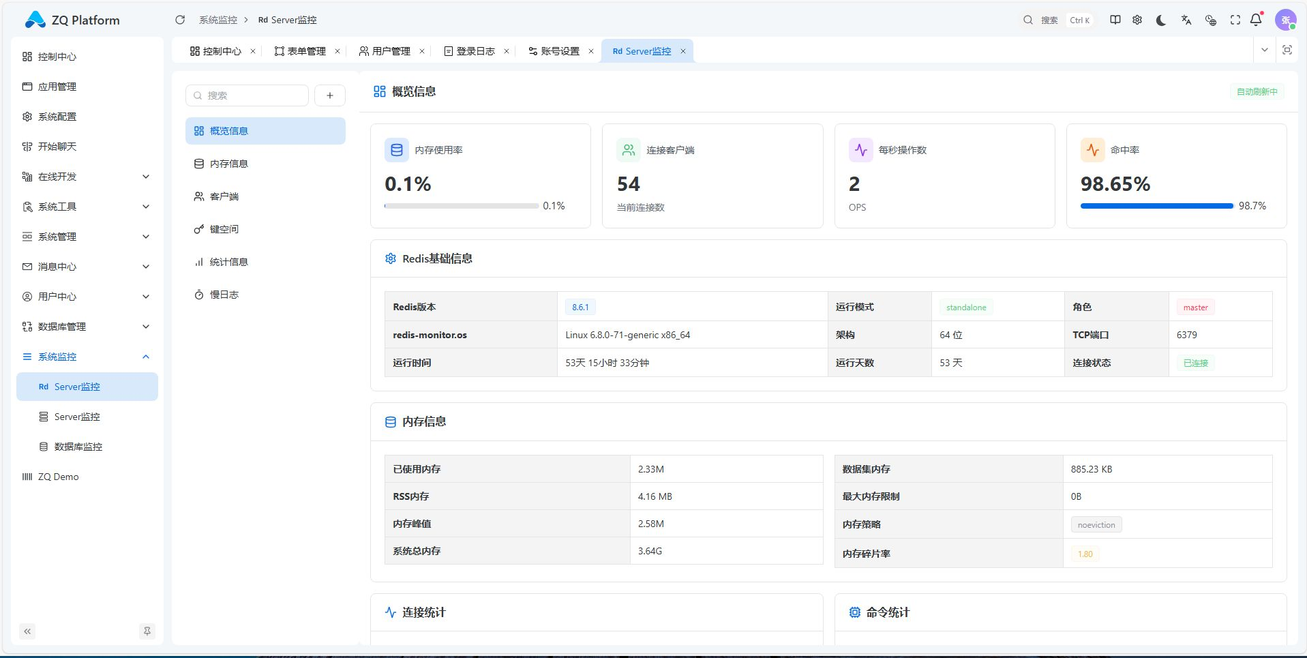Expand the 数据库管理 sidebar menu
1307x658 pixels.
click(x=87, y=327)
